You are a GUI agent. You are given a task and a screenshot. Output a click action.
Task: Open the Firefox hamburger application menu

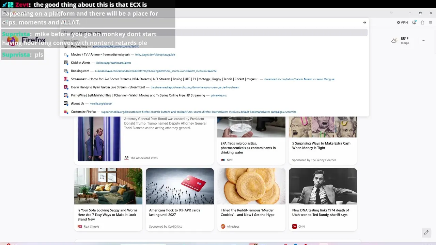[x=431, y=22]
